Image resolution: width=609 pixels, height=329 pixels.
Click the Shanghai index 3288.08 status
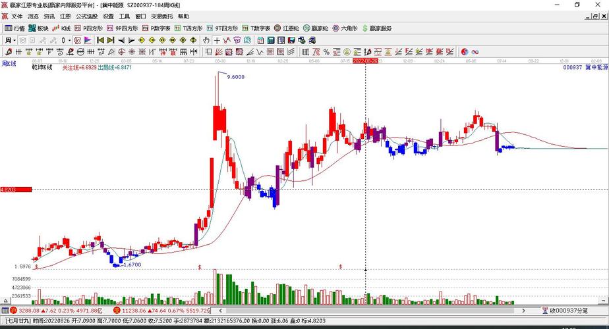coord(55,311)
